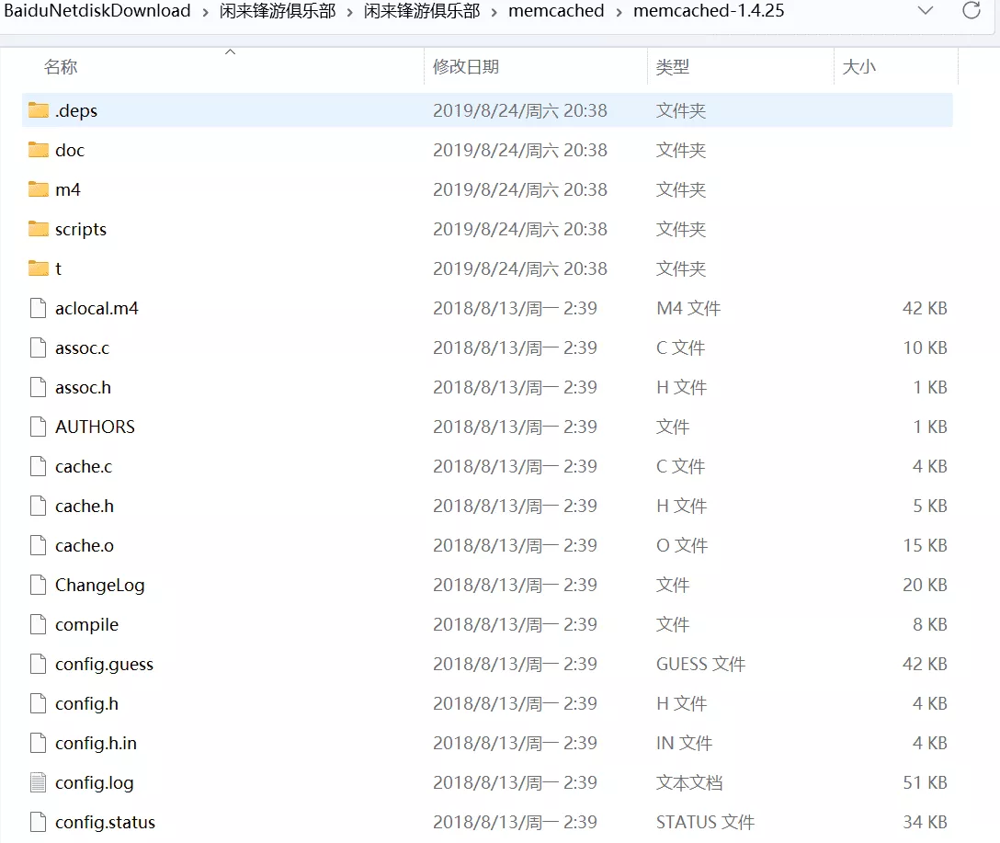The image size is (1000, 843).
Task: Go to memcached folder in breadcrumb
Action: coord(556,11)
